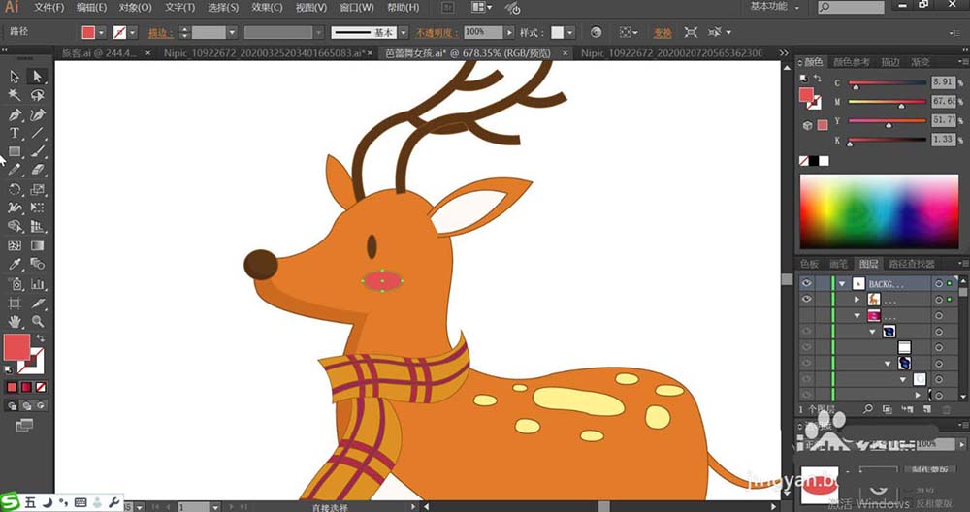
Task: Switch to the 路径查找器 panel tab
Action: click(912, 264)
